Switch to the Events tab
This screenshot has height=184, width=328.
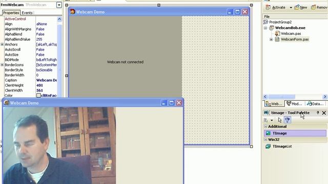pyautogui.click(x=27, y=13)
